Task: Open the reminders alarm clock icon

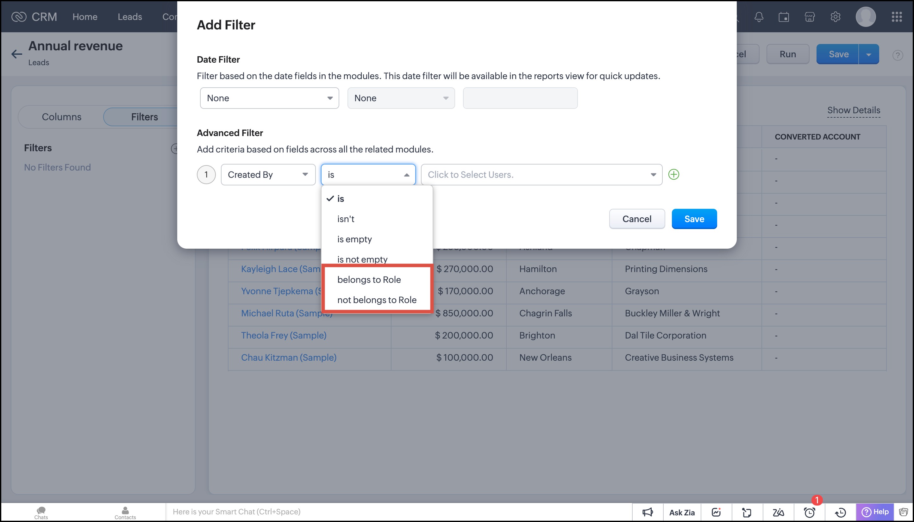Action: (x=809, y=512)
